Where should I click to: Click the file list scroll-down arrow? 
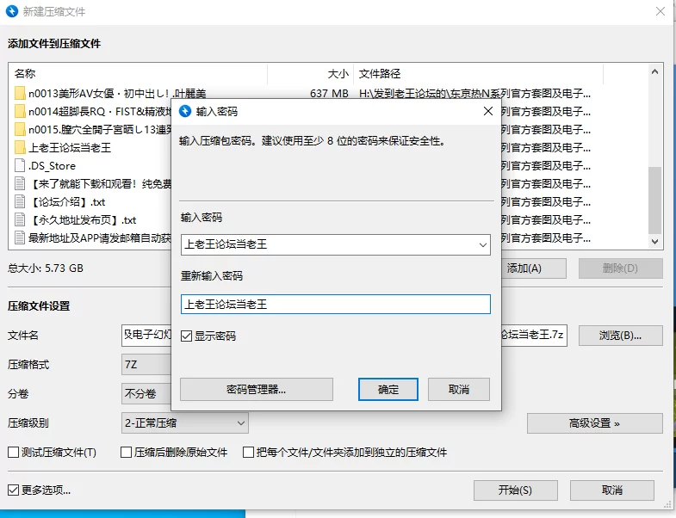[x=655, y=242]
